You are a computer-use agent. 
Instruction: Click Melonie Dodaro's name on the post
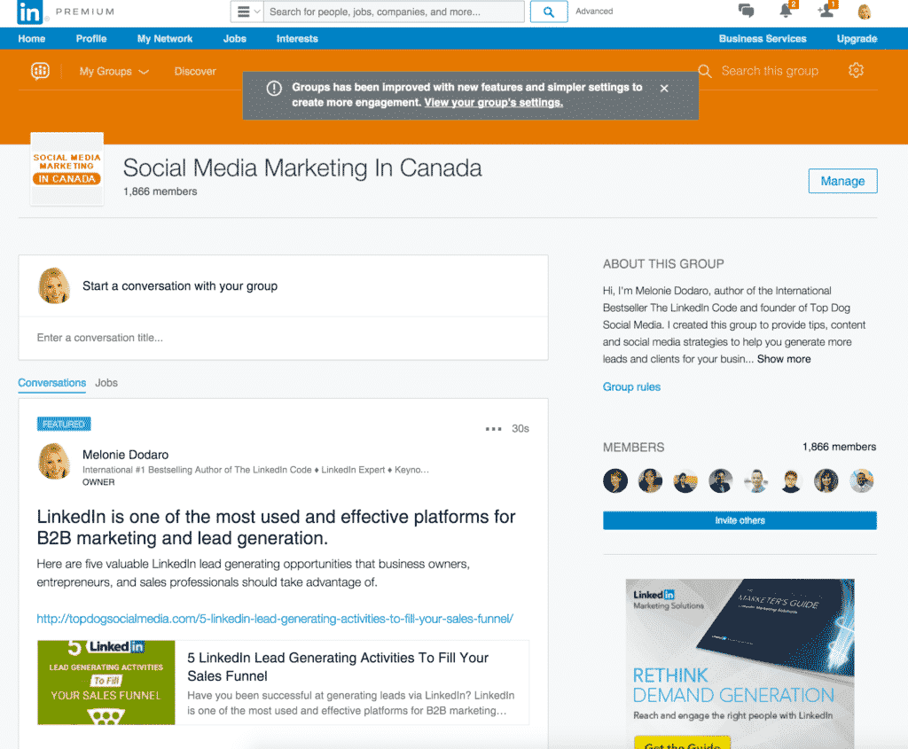tap(126, 455)
